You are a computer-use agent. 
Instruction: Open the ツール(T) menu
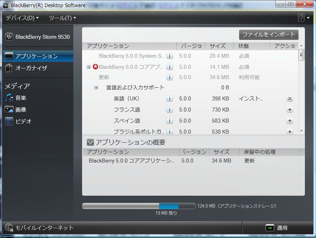tap(63, 18)
